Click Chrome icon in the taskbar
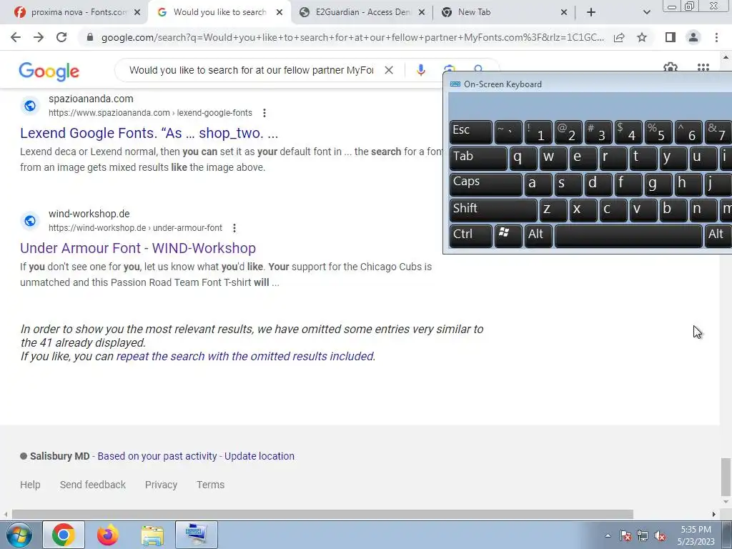 (64, 535)
